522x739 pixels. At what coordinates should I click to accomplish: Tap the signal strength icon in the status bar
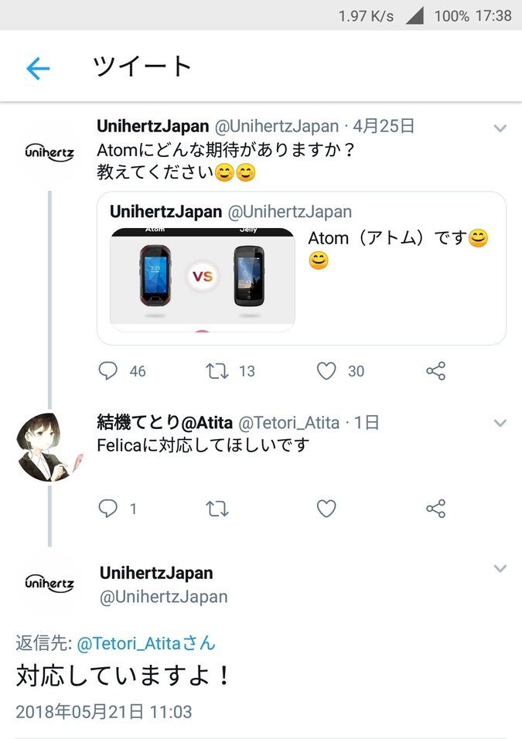[415, 15]
